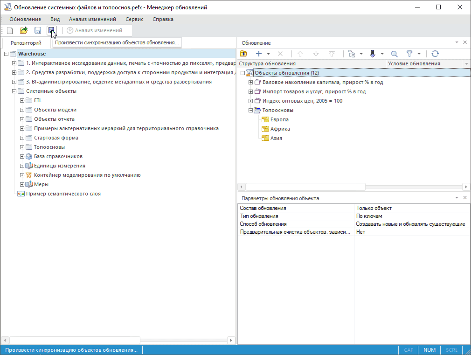The image size is (471, 355).
Task: Click the Анализ изменений toolbar button
Action: point(94,30)
